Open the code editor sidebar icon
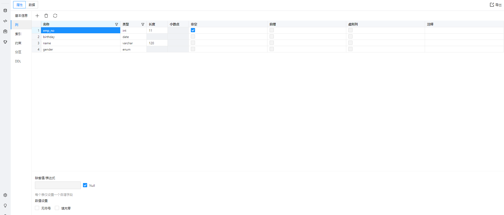Image resolution: width=504 pixels, height=215 pixels. click(x=5, y=21)
